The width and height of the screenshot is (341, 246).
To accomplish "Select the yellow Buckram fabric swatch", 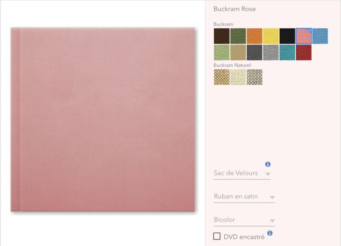I will [271, 36].
